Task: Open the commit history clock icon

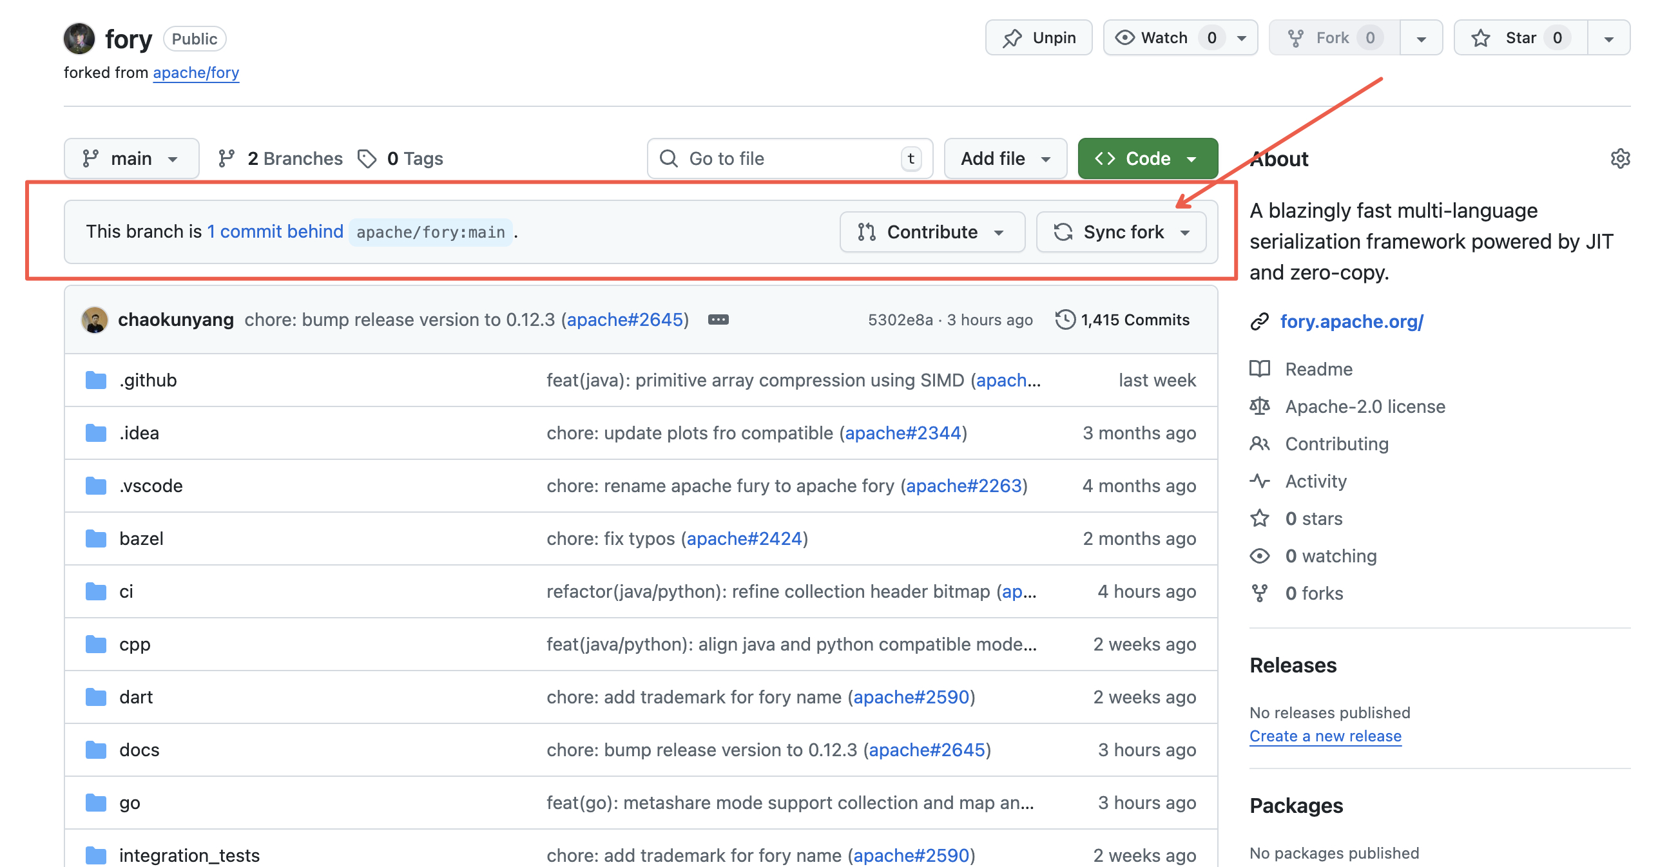Action: pos(1065,319)
